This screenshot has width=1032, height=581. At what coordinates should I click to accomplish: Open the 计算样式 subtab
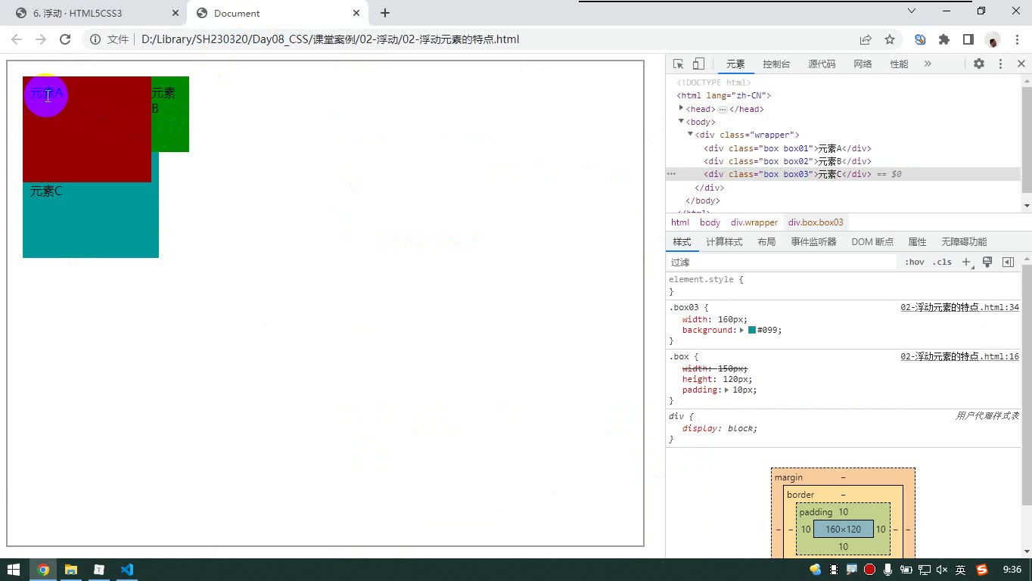tap(724, 242)
